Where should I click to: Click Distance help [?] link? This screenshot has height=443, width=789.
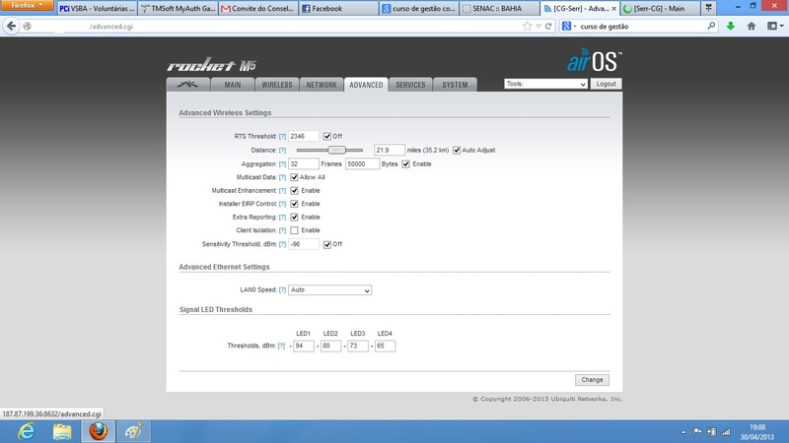[282, 151]
